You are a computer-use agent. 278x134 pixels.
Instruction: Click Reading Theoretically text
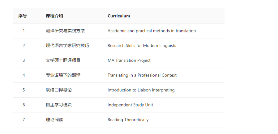click(x=128, y=120)
